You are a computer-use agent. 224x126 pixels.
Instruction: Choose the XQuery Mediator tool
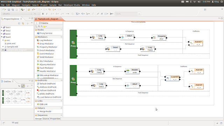(x=46, y=64)
